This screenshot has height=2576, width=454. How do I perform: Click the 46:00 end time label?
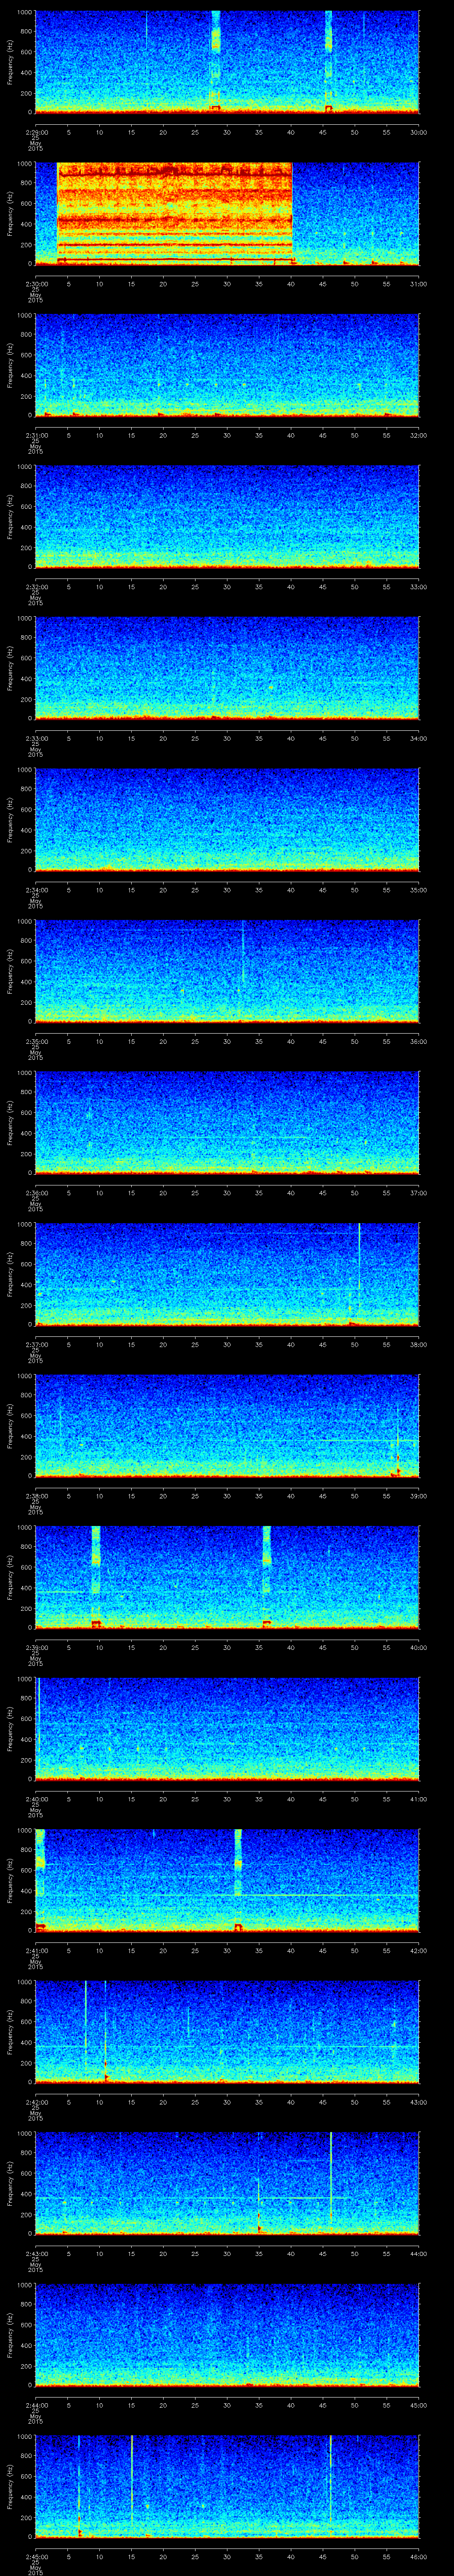pos(418,2557)
